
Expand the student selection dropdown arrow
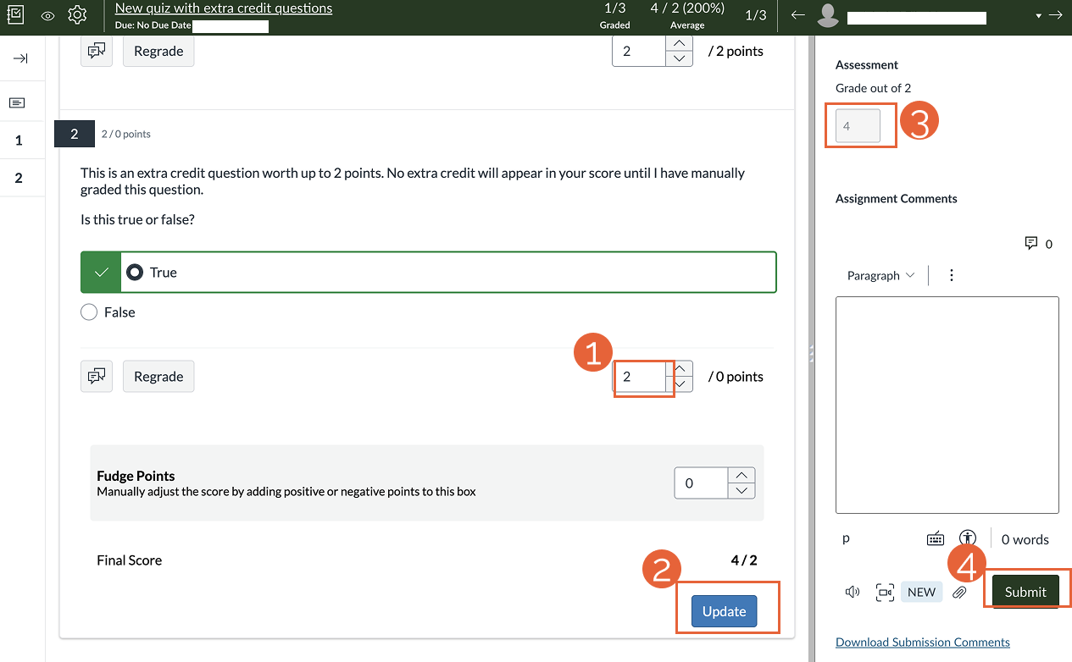coord(1039,14)
